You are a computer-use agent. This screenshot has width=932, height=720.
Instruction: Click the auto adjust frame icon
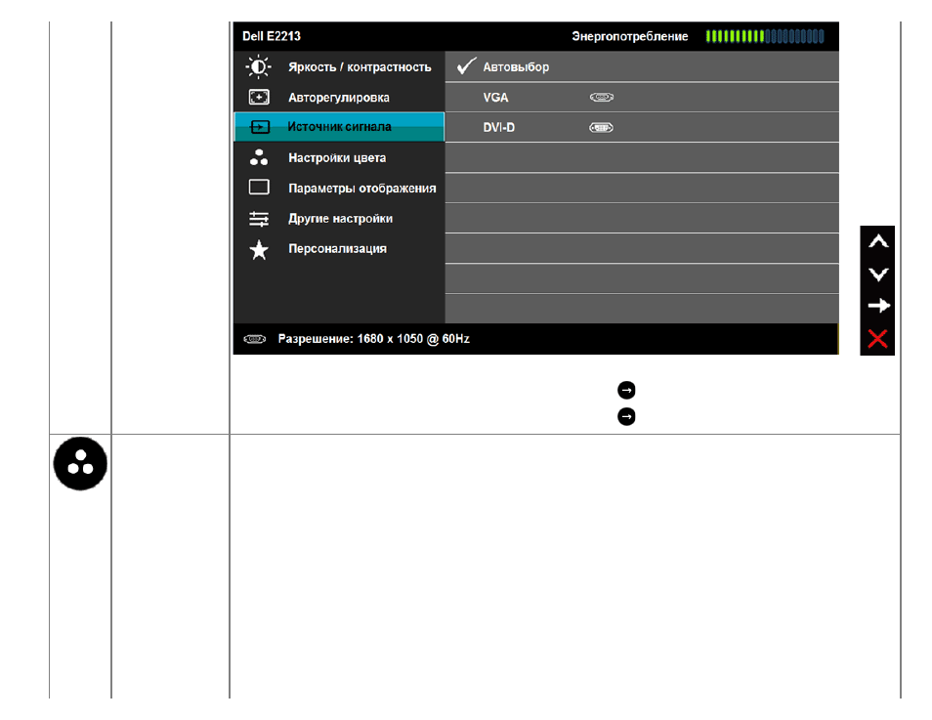point(259,97)
